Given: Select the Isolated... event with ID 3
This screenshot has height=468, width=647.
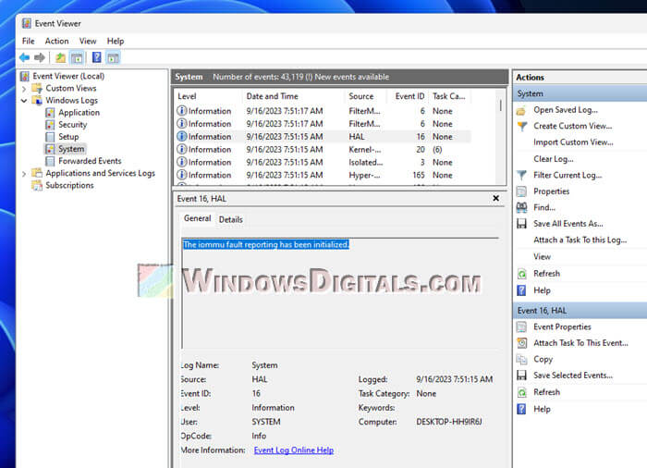Looking at the screenshot, I should click(322, 163).
